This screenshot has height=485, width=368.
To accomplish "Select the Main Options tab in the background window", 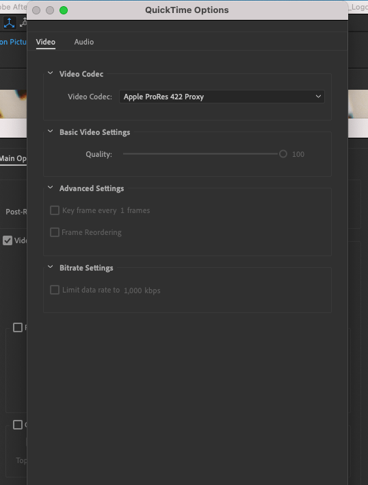I will (x=13, y=158).
